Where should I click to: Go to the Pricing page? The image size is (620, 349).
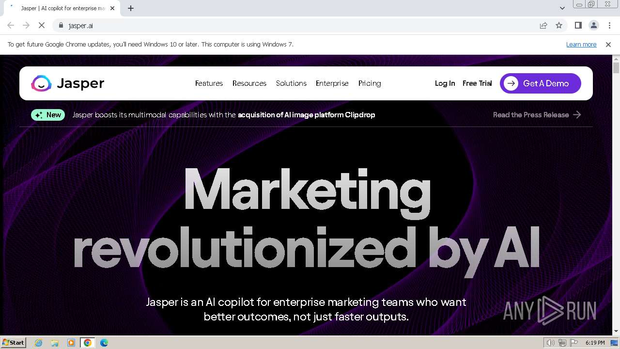[x=370, y=83]
